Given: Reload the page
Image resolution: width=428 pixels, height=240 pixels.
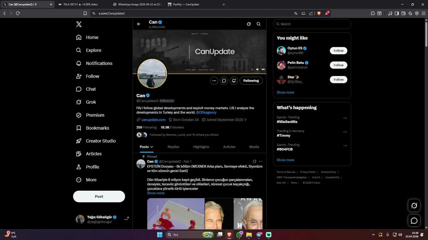Looking at the screenshot, I should [18, 13].
